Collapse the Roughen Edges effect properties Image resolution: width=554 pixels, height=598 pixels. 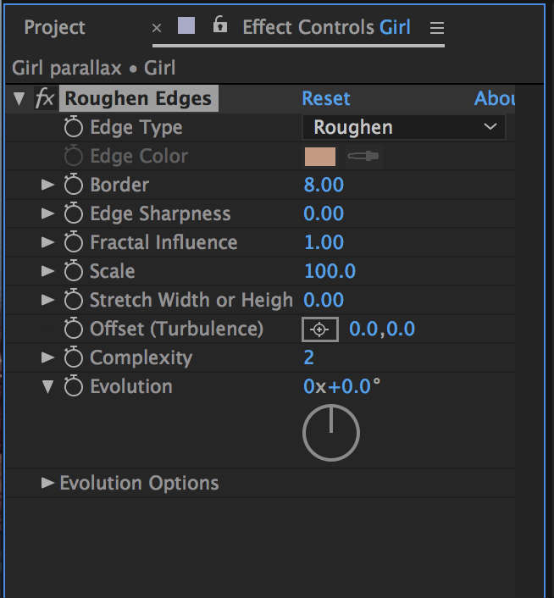point(19,99)
